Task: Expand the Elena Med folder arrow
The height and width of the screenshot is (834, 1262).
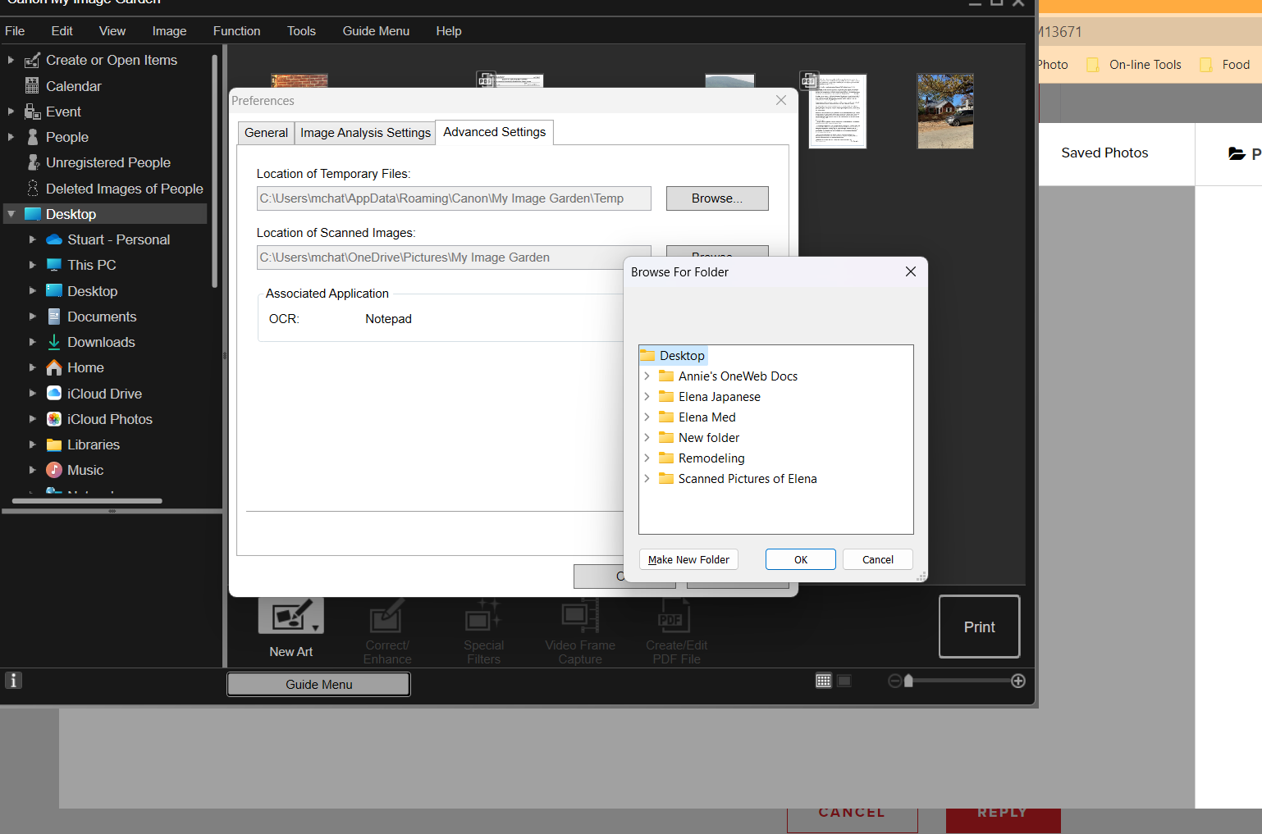Action: tap(647, 417)
